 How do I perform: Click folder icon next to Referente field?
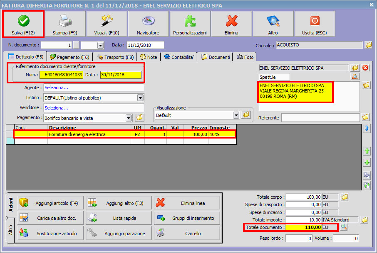[365, 117]
